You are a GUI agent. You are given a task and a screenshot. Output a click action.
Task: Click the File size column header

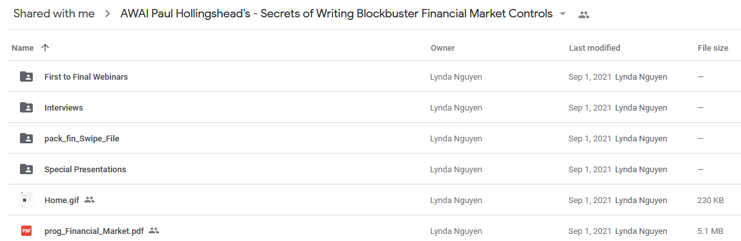(713, 48)
